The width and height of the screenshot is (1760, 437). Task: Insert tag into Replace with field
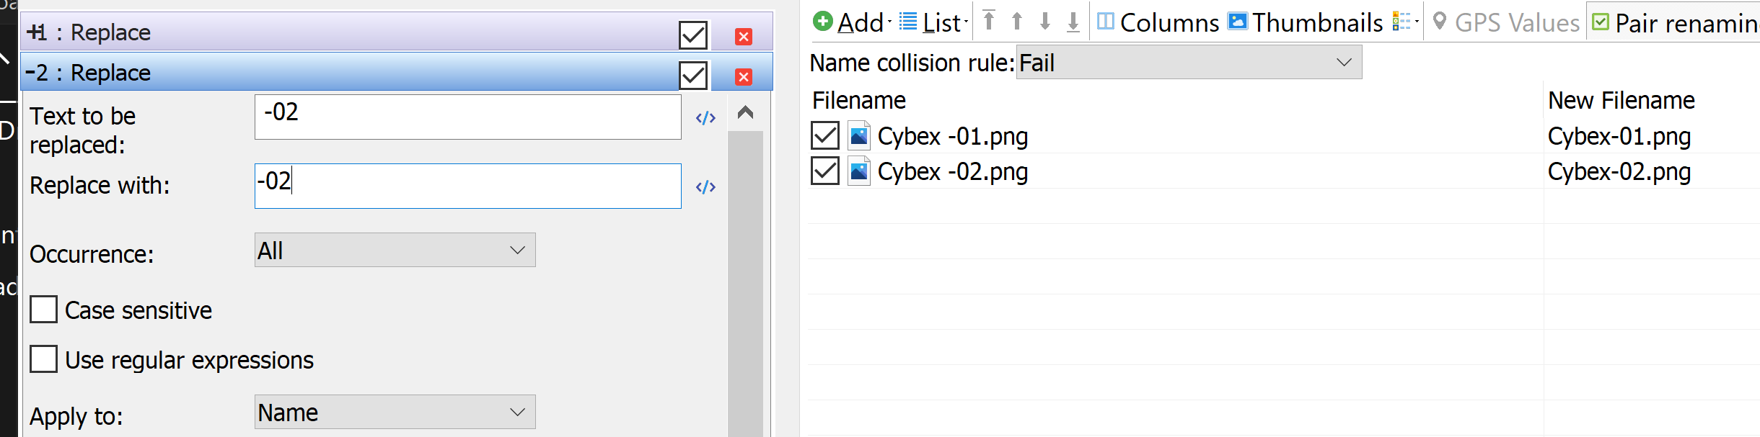(x=705, y=187)
